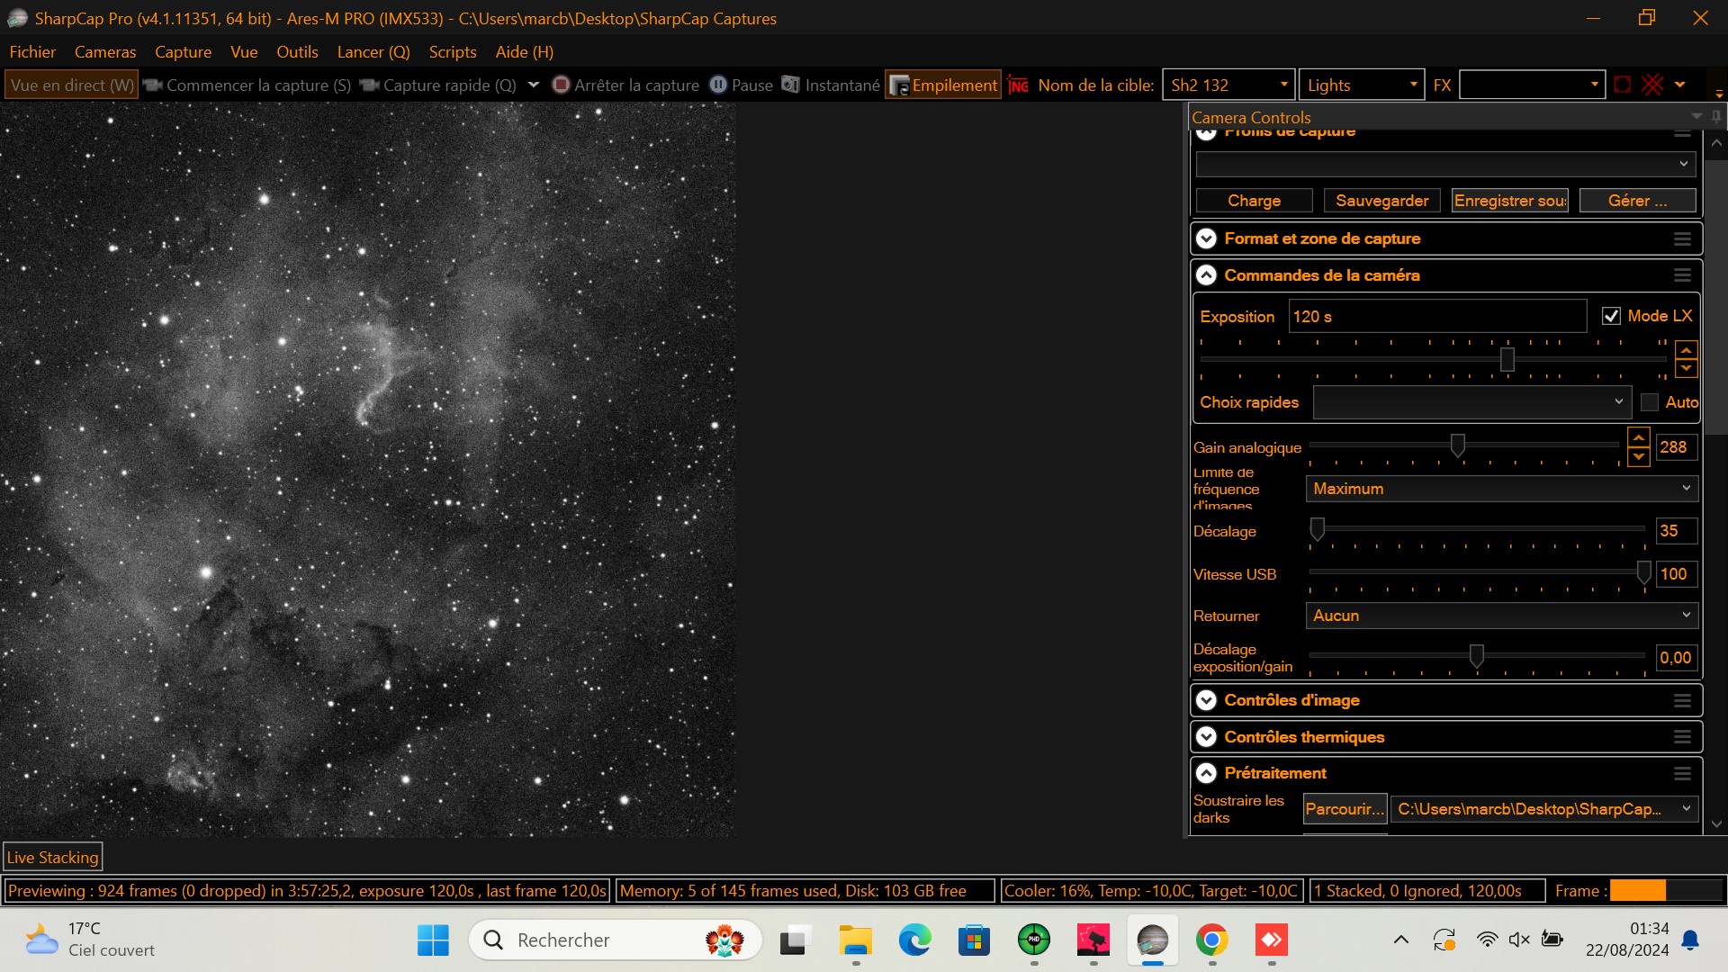This screenshot has height=972, width=1728.
Task: Open the Retourner Aucun dropdown
Action: (1501, 616)
